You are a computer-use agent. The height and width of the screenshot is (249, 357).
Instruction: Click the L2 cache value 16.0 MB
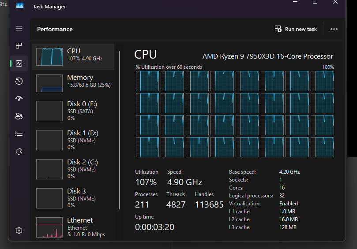tap(289, 219)
